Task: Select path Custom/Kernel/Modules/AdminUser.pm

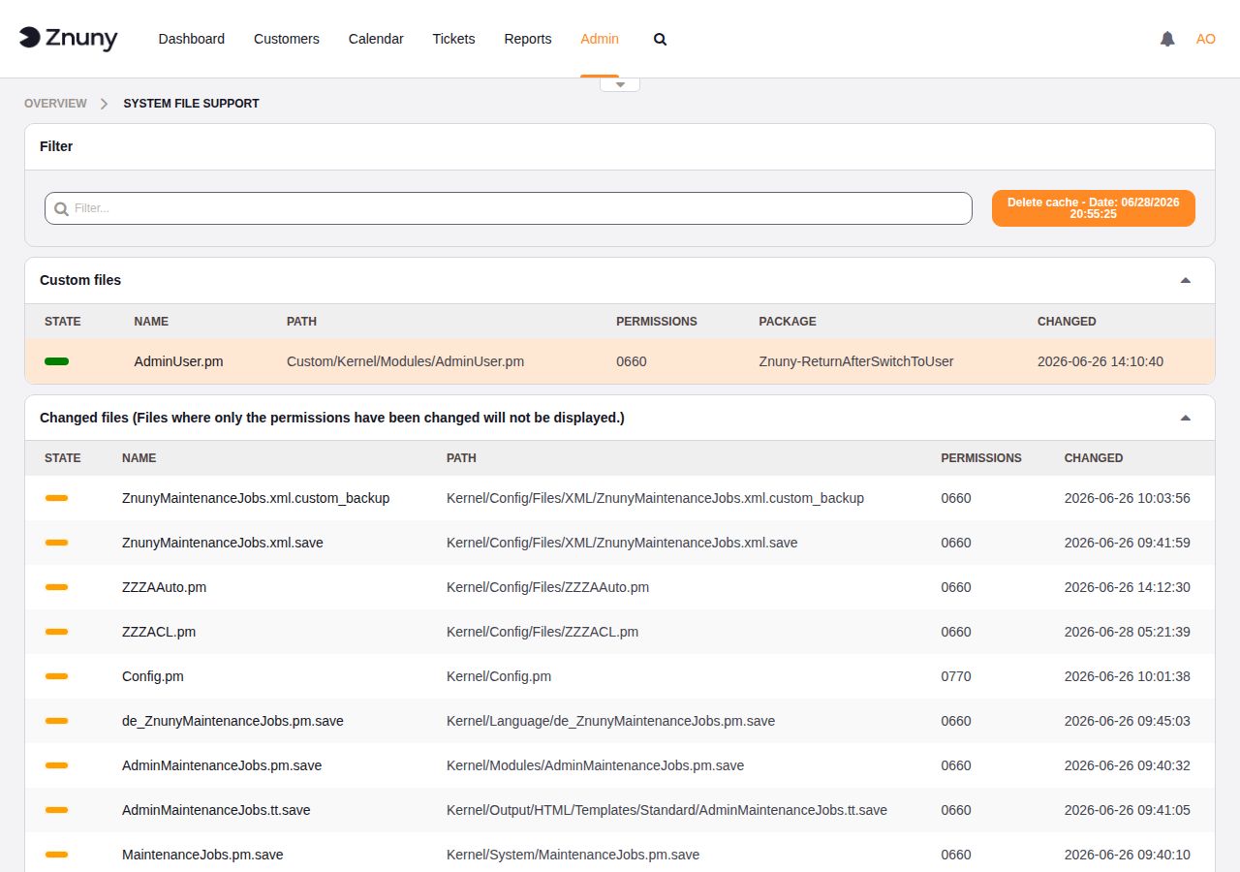Action: tap(405, 361)
